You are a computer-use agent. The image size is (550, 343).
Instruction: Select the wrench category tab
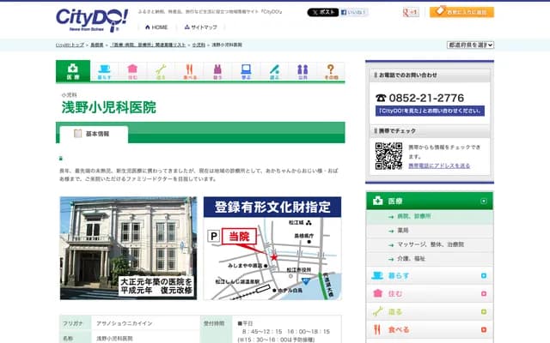pos(161,72)
